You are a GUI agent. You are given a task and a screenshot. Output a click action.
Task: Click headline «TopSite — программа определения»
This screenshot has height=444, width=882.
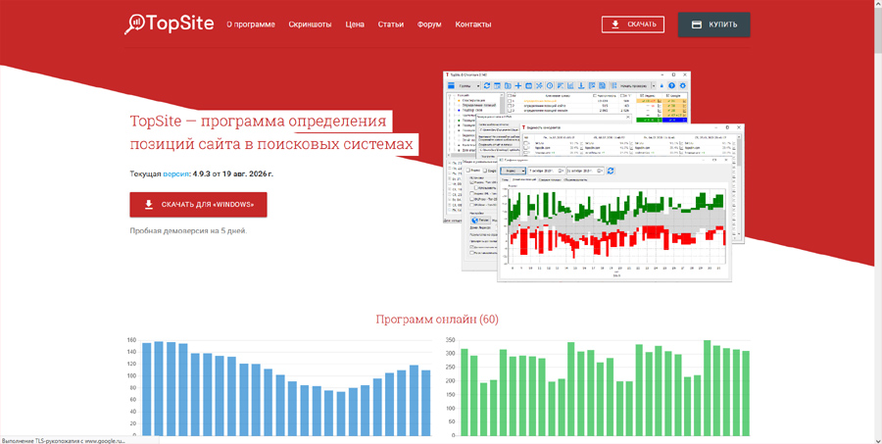(258, 121)
